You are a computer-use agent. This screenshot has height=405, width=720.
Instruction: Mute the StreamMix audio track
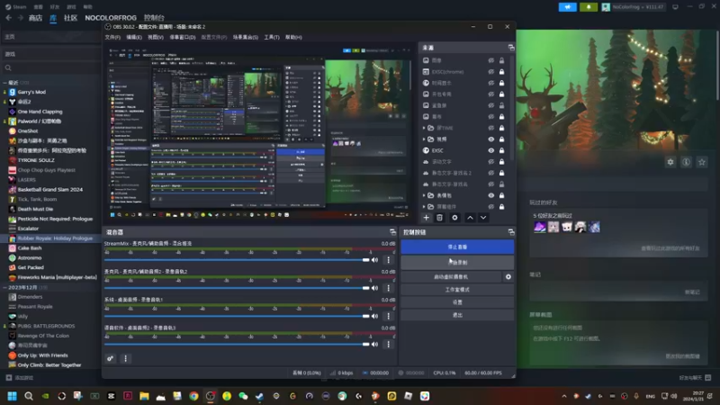click(x=375, y=260)
